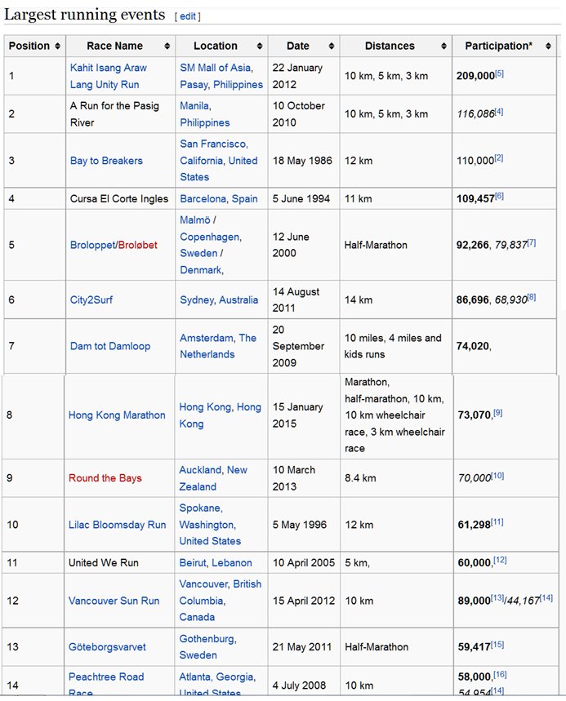Open City2Surf article
Viewport: 566px width, 701px height.
coord(91,300)
